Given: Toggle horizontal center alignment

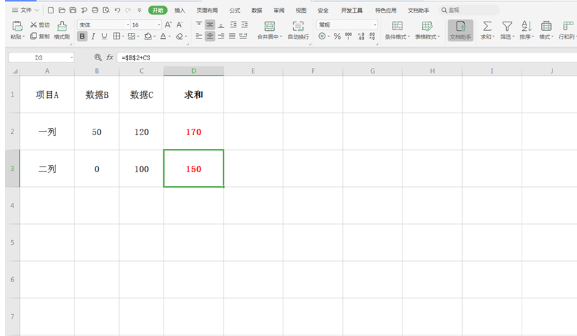Looking at the screenshot, I should pos(210,36).
